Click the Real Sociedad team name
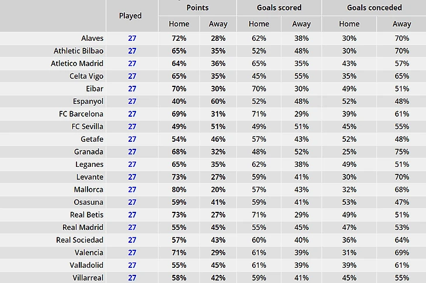Image resolution: width=426 pixels, height=283 pixels. (79, 240)
